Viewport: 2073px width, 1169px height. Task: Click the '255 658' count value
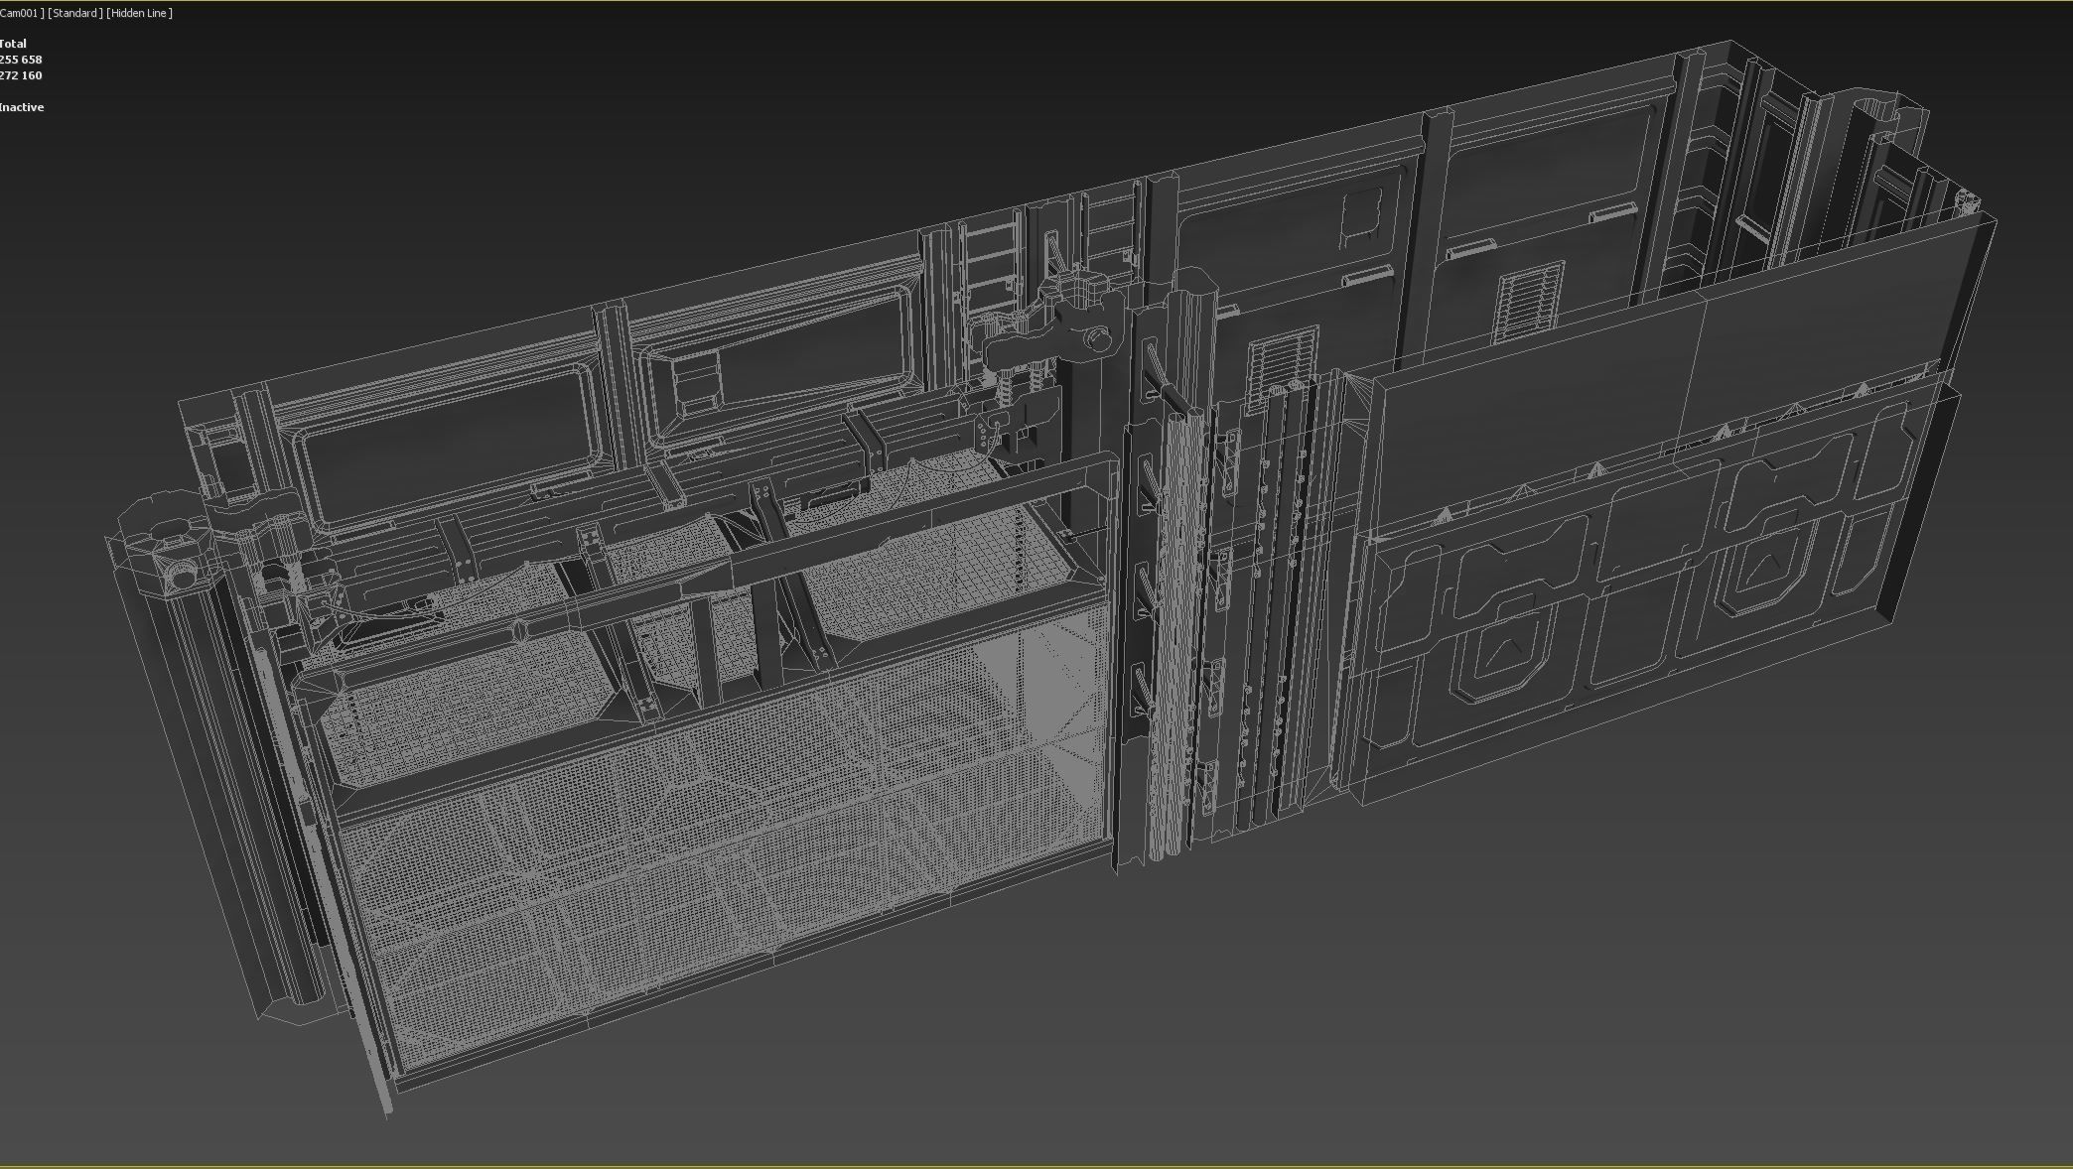click(21, 60)
